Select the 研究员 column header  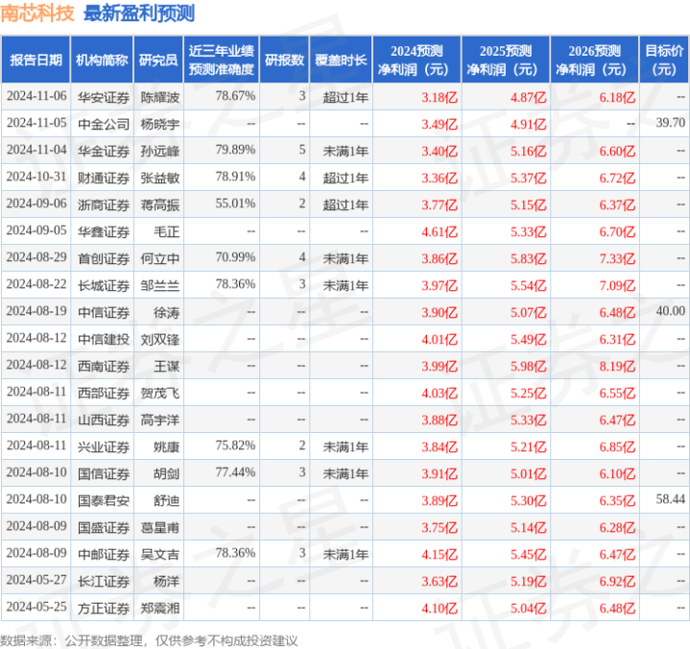click(158, 60)
